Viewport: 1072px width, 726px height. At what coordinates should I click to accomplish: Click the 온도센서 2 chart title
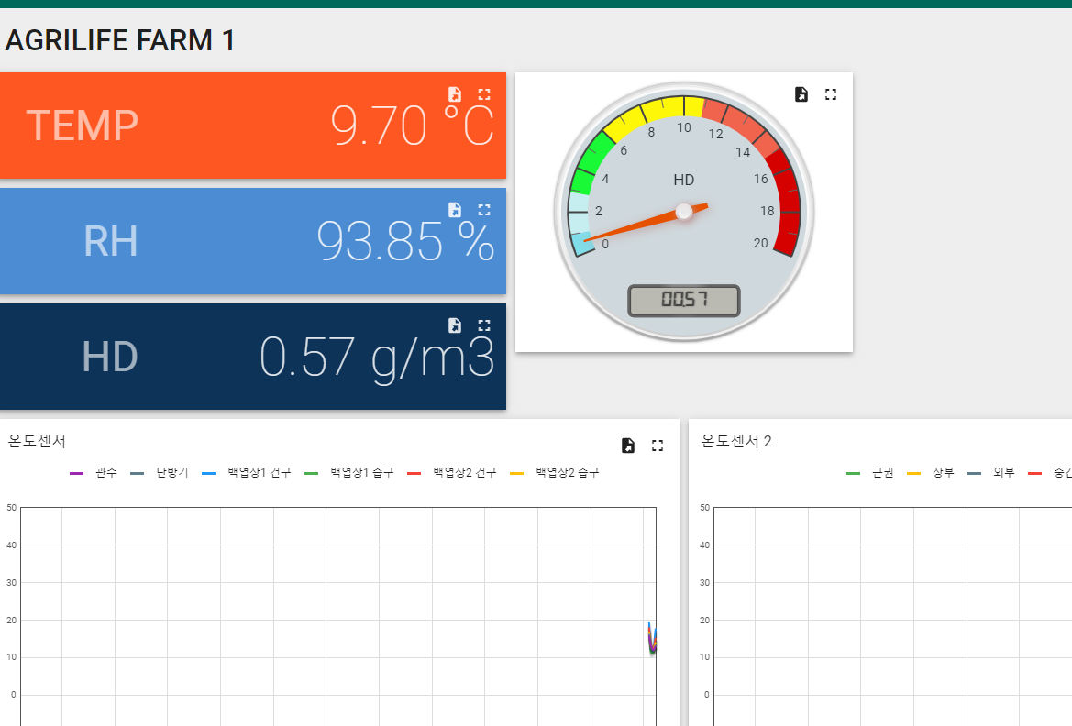click(x=736, y=441)
